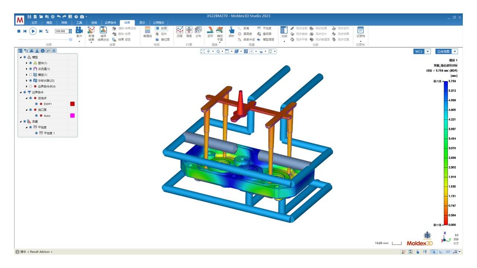Toggle visibility of 模座(1) mold base
The height and width of the screenshot is (268, 477).
31,75
